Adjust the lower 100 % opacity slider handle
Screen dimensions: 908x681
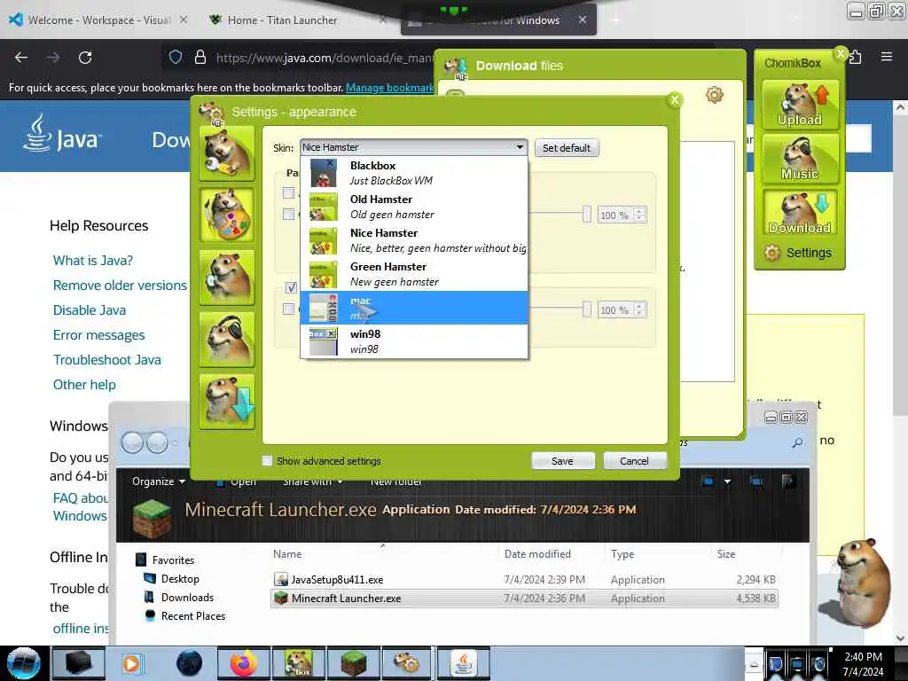tap(587, 309)
